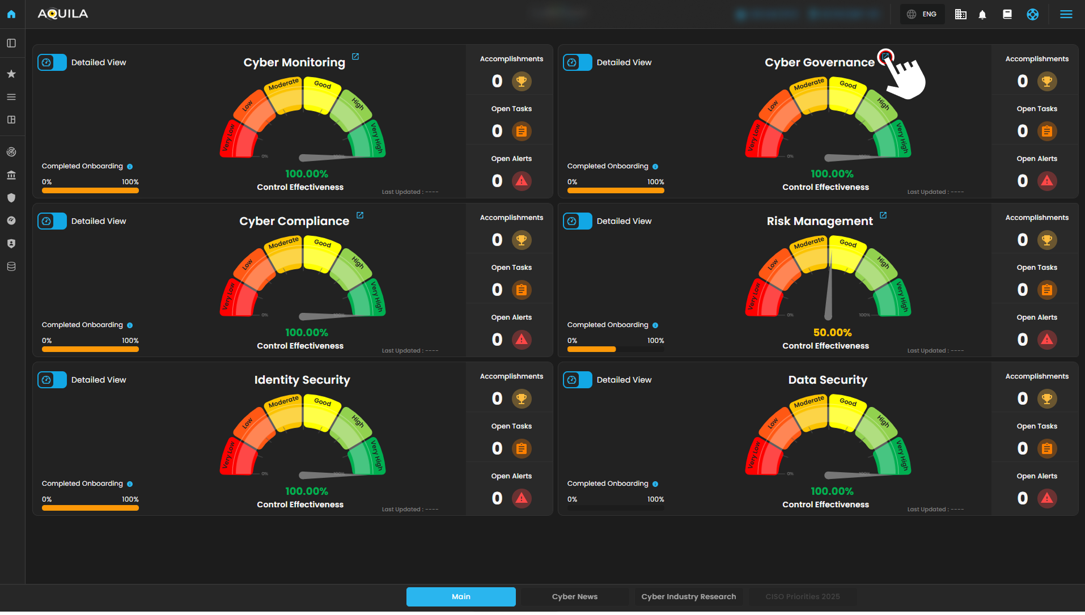The height and width of the screenshot is (615, 1085).
Task: Open the ENG language selector
Action: [922, 14]
